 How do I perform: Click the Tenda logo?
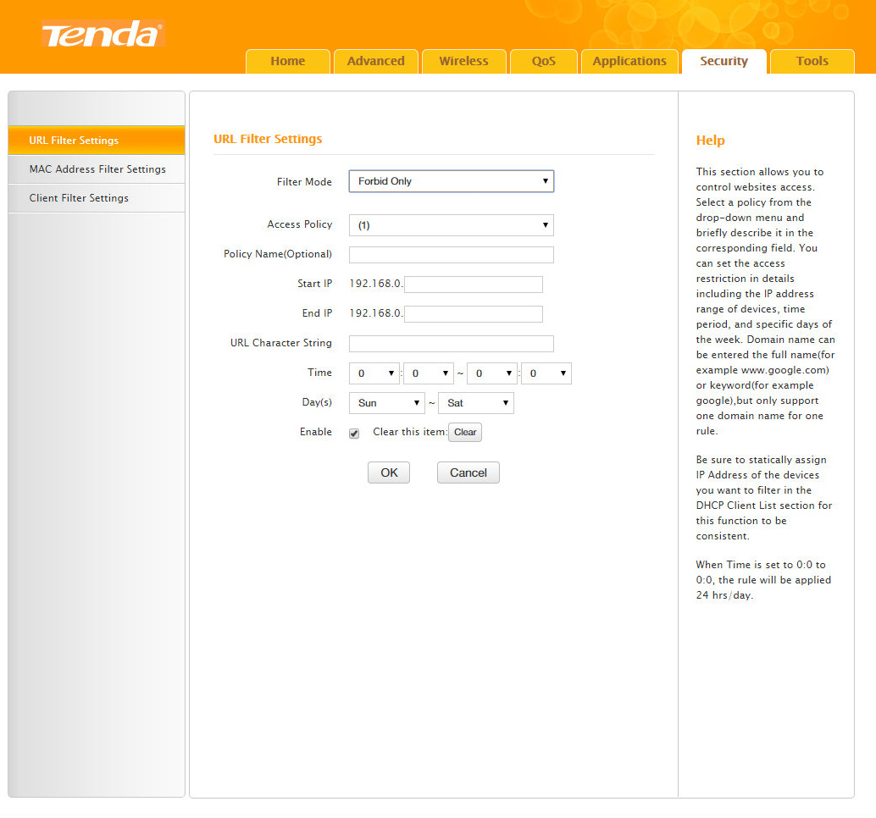tap(103, 35)
